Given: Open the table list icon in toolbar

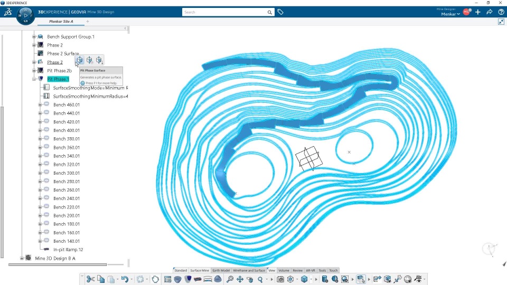Looking at the screenshot, I should [x=167, y=279].
